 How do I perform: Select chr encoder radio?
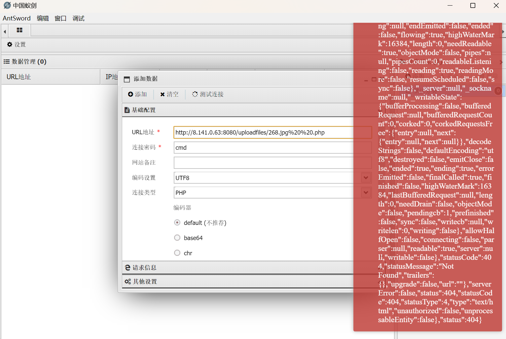point(177,253)
